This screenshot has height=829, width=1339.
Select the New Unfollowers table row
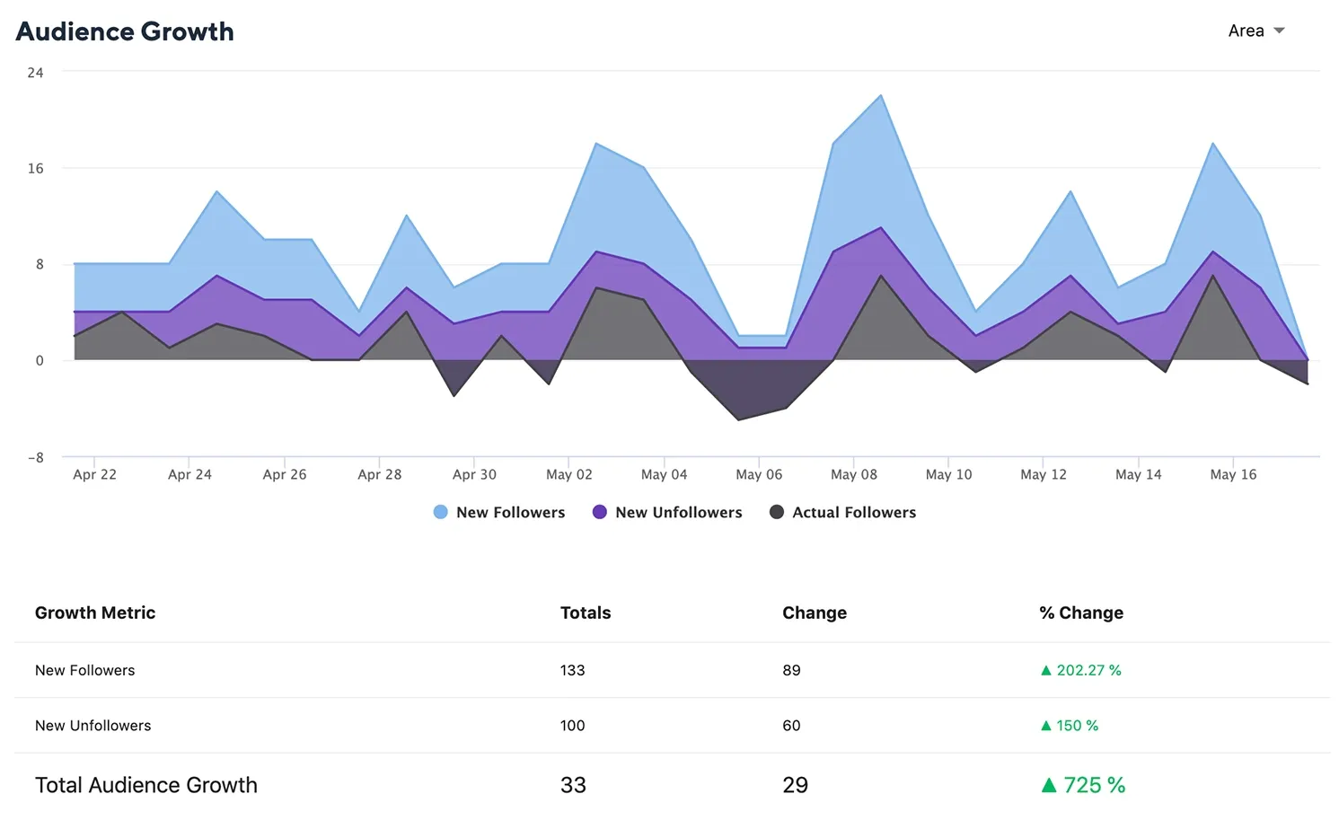(x=93, y=726)
